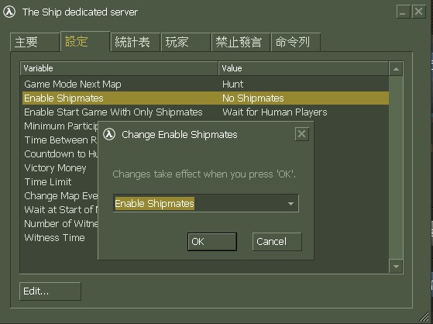Click the lambda icon in the main title bar

click(9, 12)
